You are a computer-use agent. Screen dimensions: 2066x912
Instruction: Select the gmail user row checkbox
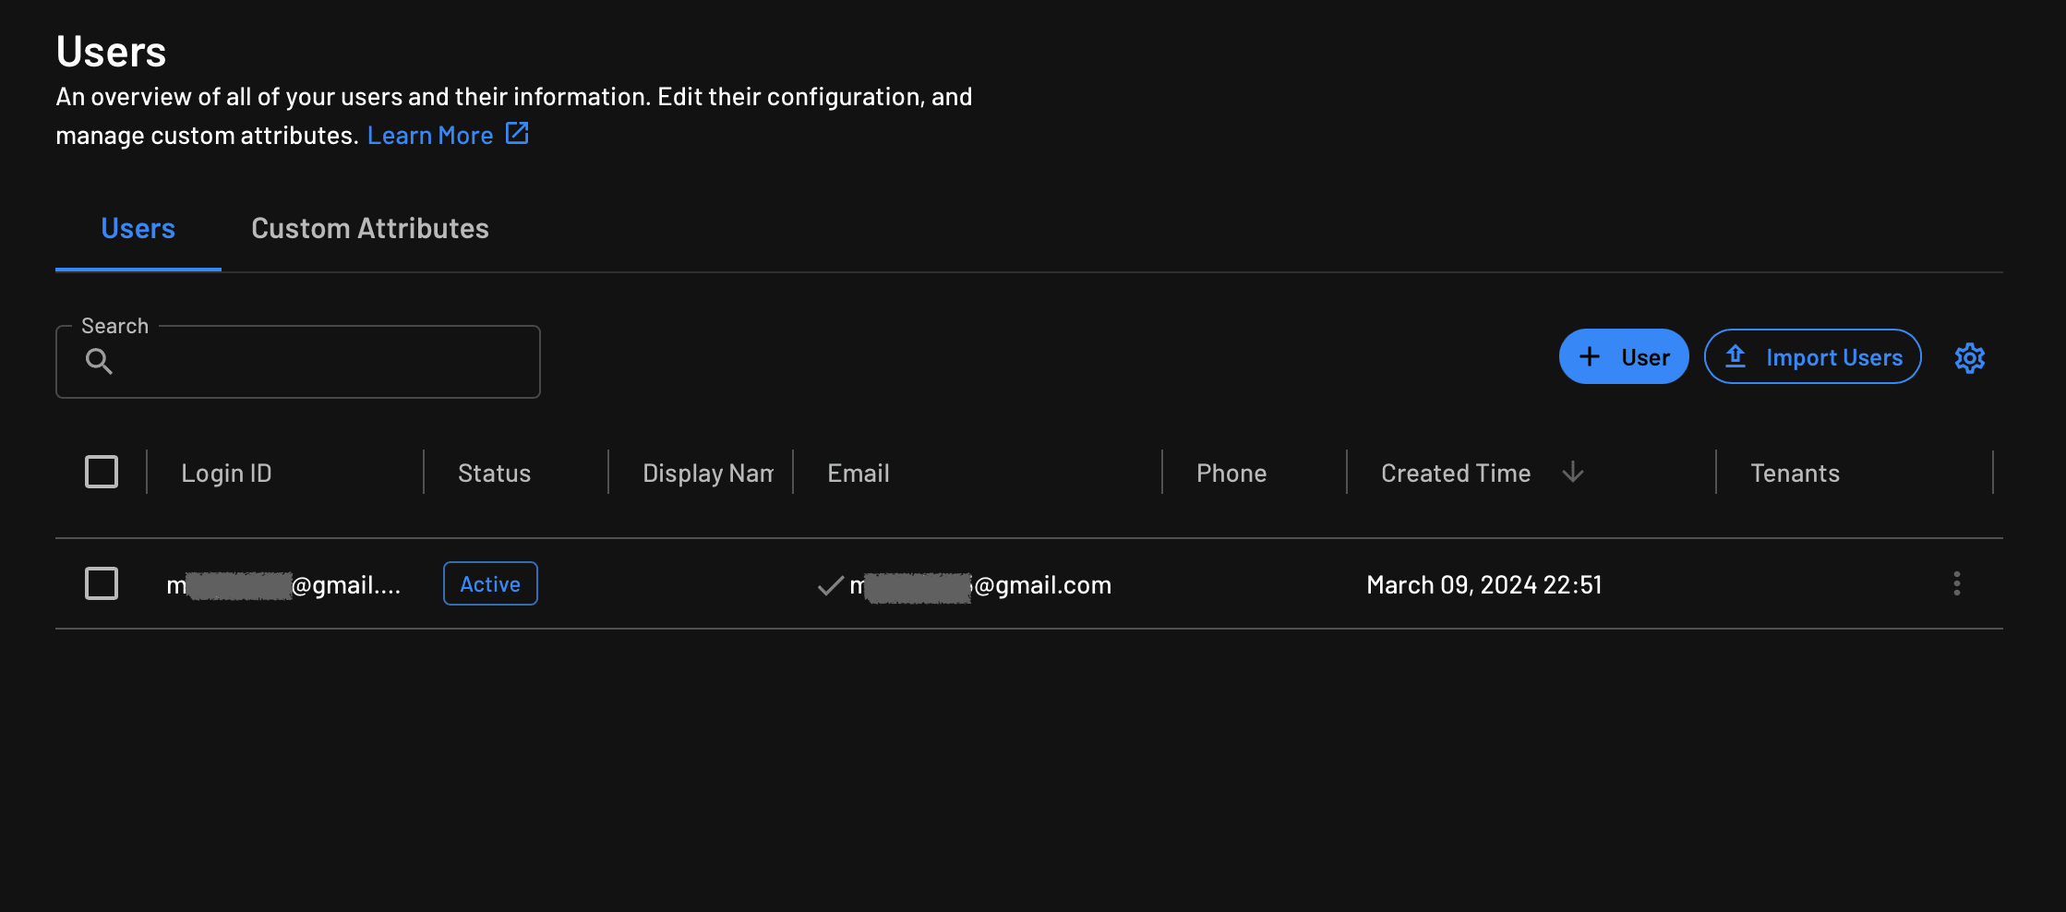[102, 583]
